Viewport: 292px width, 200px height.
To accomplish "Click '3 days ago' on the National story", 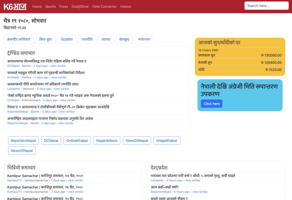I will click(x=44, y=89).
